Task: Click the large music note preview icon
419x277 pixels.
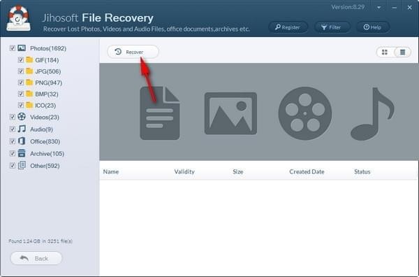Action: (372, 114)
